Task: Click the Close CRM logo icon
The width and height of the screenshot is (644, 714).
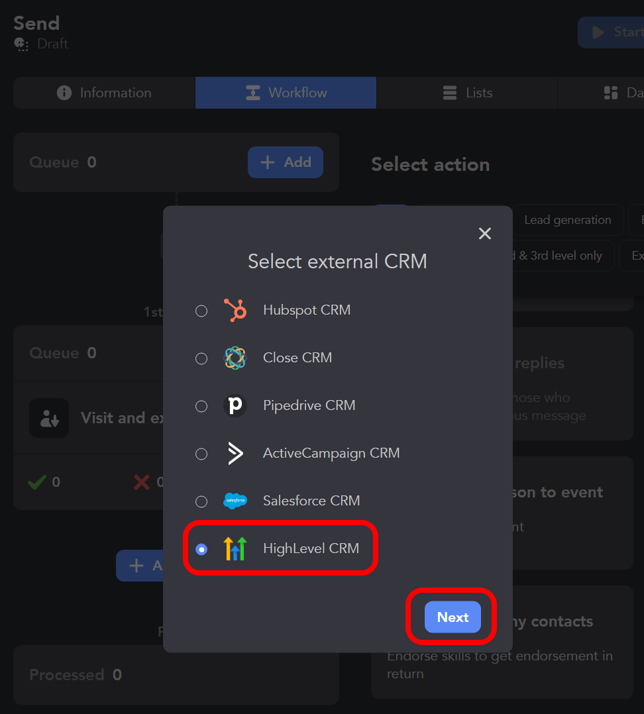Action: tap(235, 358)
